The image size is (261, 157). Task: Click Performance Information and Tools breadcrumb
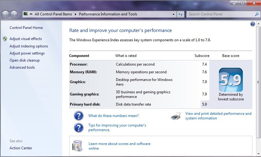(108, 14)
